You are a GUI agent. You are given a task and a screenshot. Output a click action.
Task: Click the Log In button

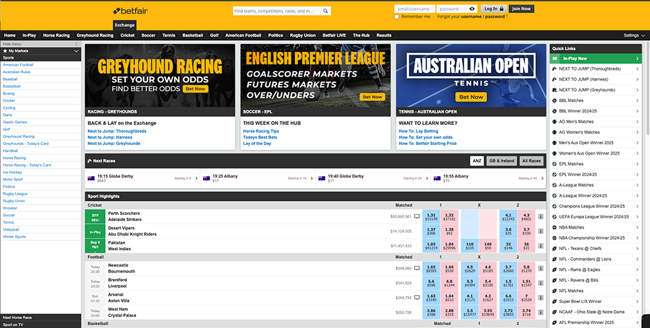pyautogui.click(x=494, y=9)
